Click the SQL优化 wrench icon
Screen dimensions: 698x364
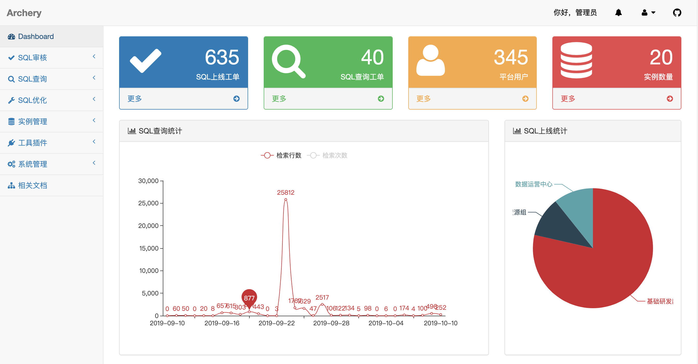click(x=11, y=100)
